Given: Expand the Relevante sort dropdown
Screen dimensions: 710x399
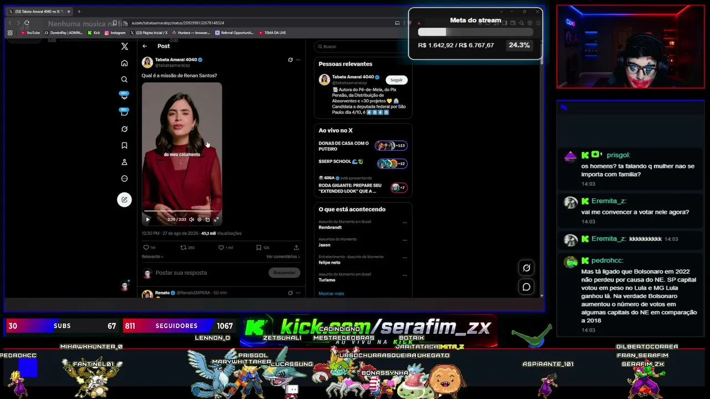Looking at the screenshot, I should [153, 257].
